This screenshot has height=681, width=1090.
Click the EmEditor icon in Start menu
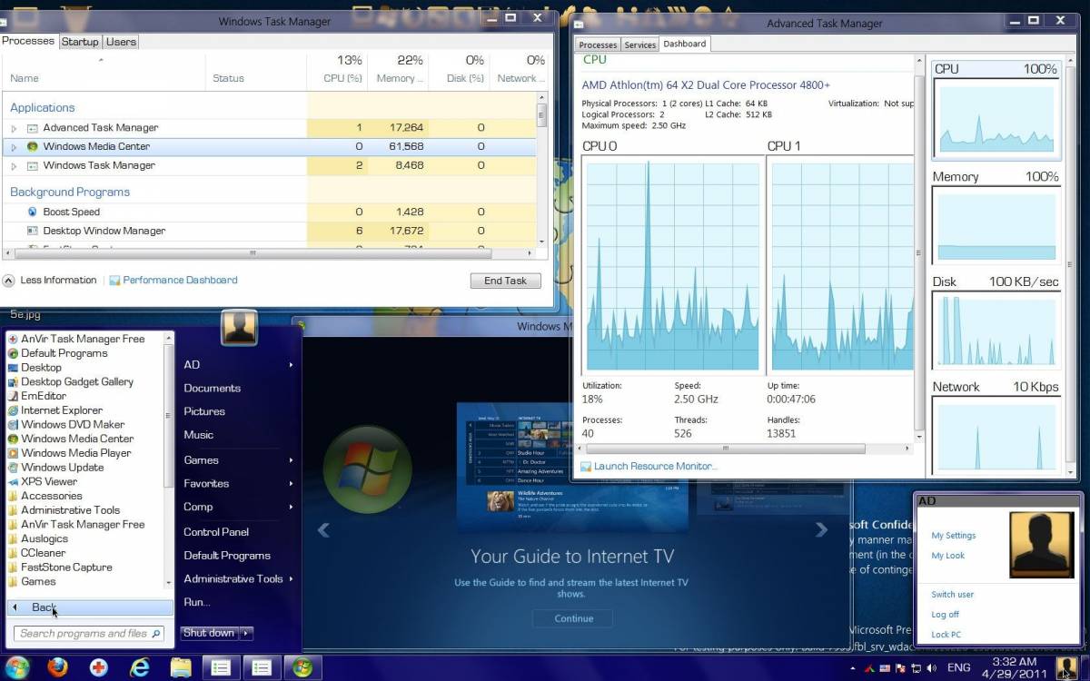coord(13,396)
